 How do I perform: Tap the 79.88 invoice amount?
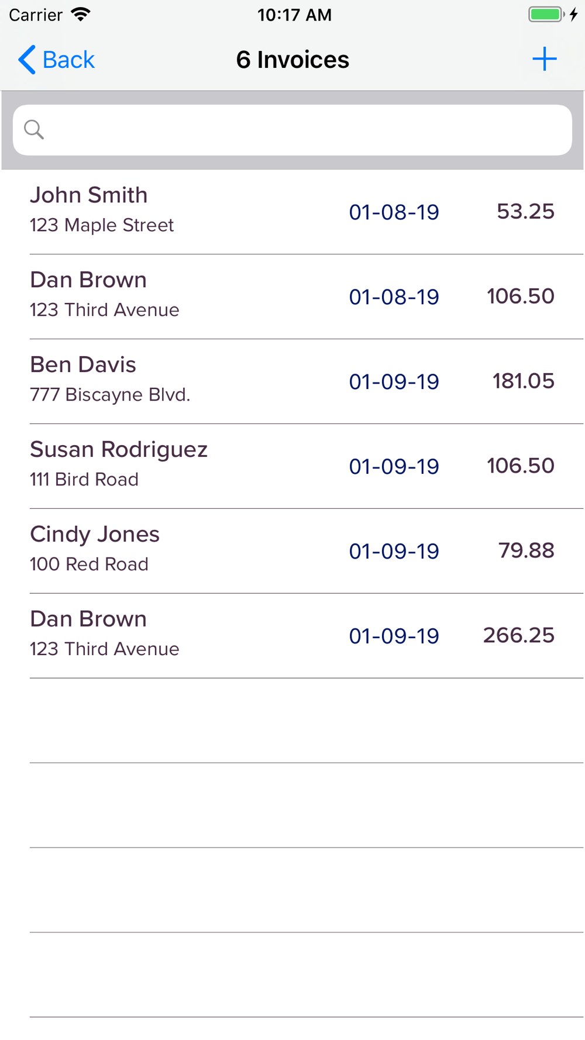526,551
